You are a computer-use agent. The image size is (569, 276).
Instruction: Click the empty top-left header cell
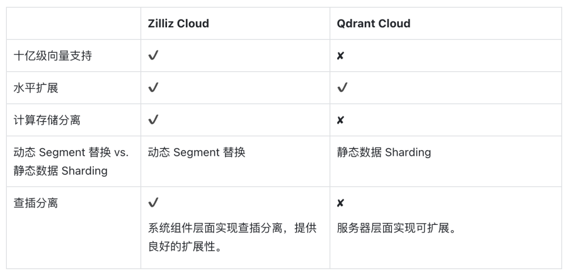coord(74,24)
